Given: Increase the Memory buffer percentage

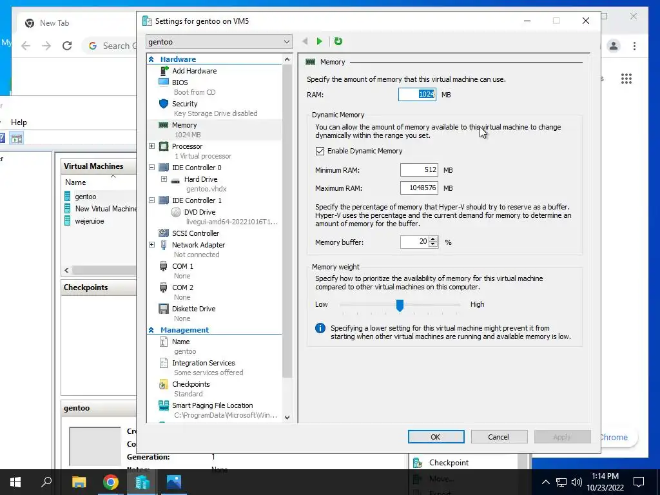Looking at the screenshot, I should click(433, 239).
